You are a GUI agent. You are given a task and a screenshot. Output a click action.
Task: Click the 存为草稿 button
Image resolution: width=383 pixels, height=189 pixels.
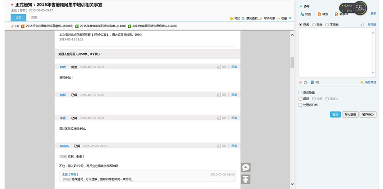[x=350, y=114]
